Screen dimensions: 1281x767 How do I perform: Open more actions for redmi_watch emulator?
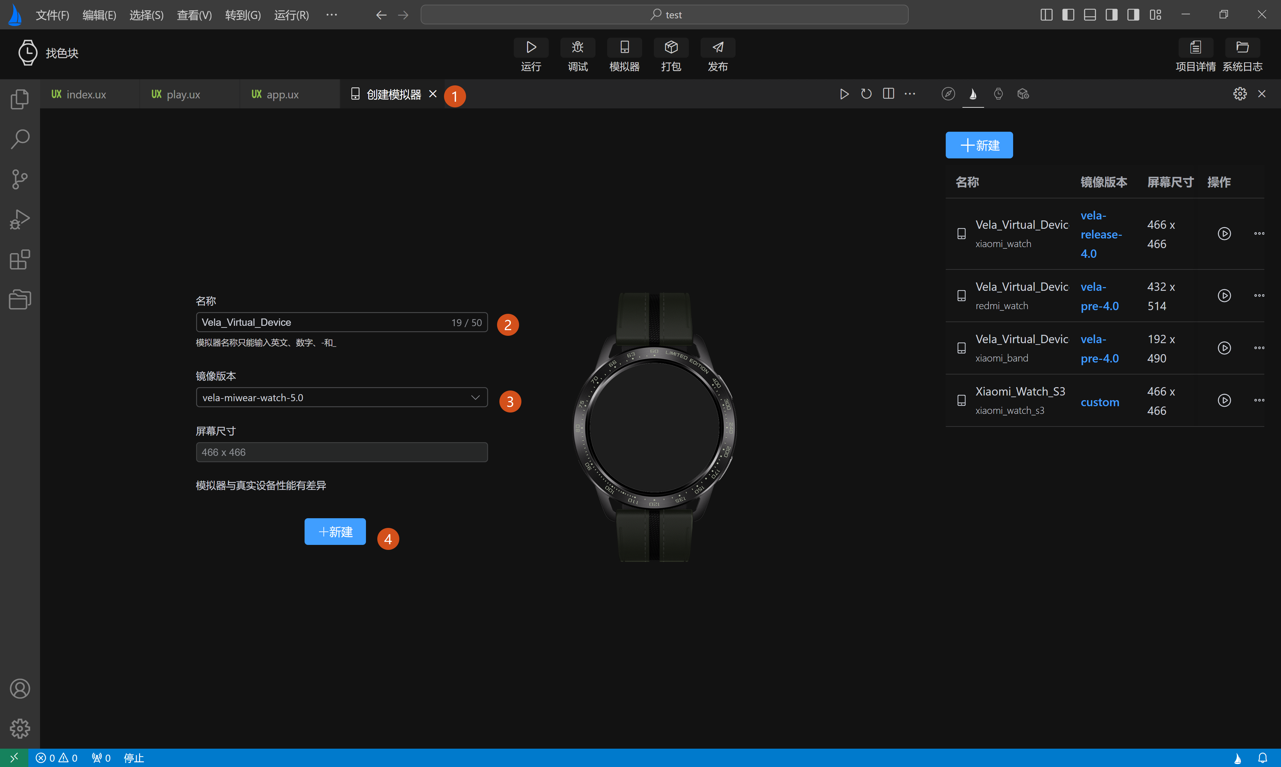click(x=1259, y=296)
